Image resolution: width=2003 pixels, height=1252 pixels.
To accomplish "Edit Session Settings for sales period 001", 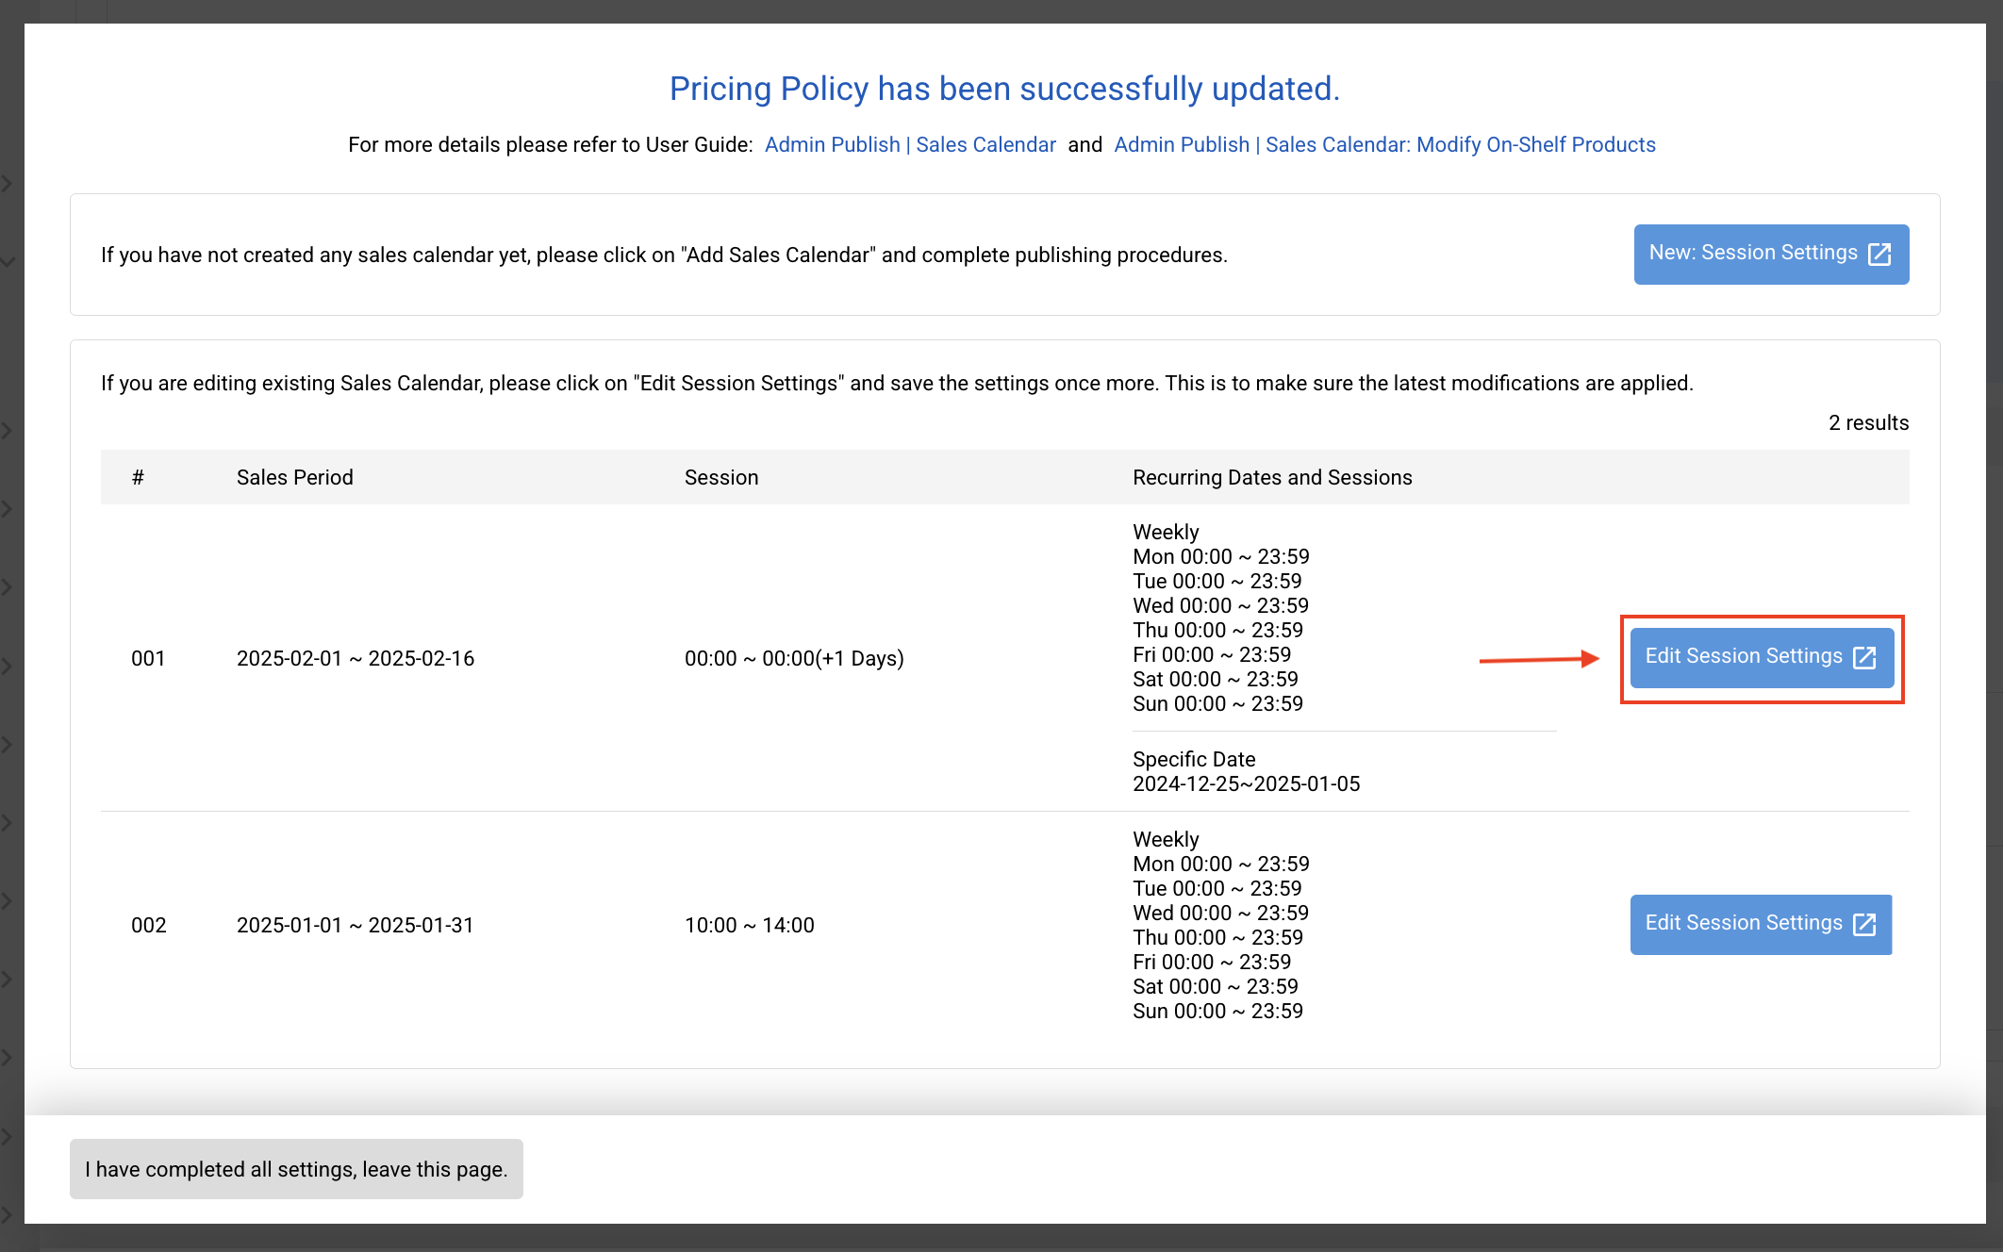I will coord(1744,657).
